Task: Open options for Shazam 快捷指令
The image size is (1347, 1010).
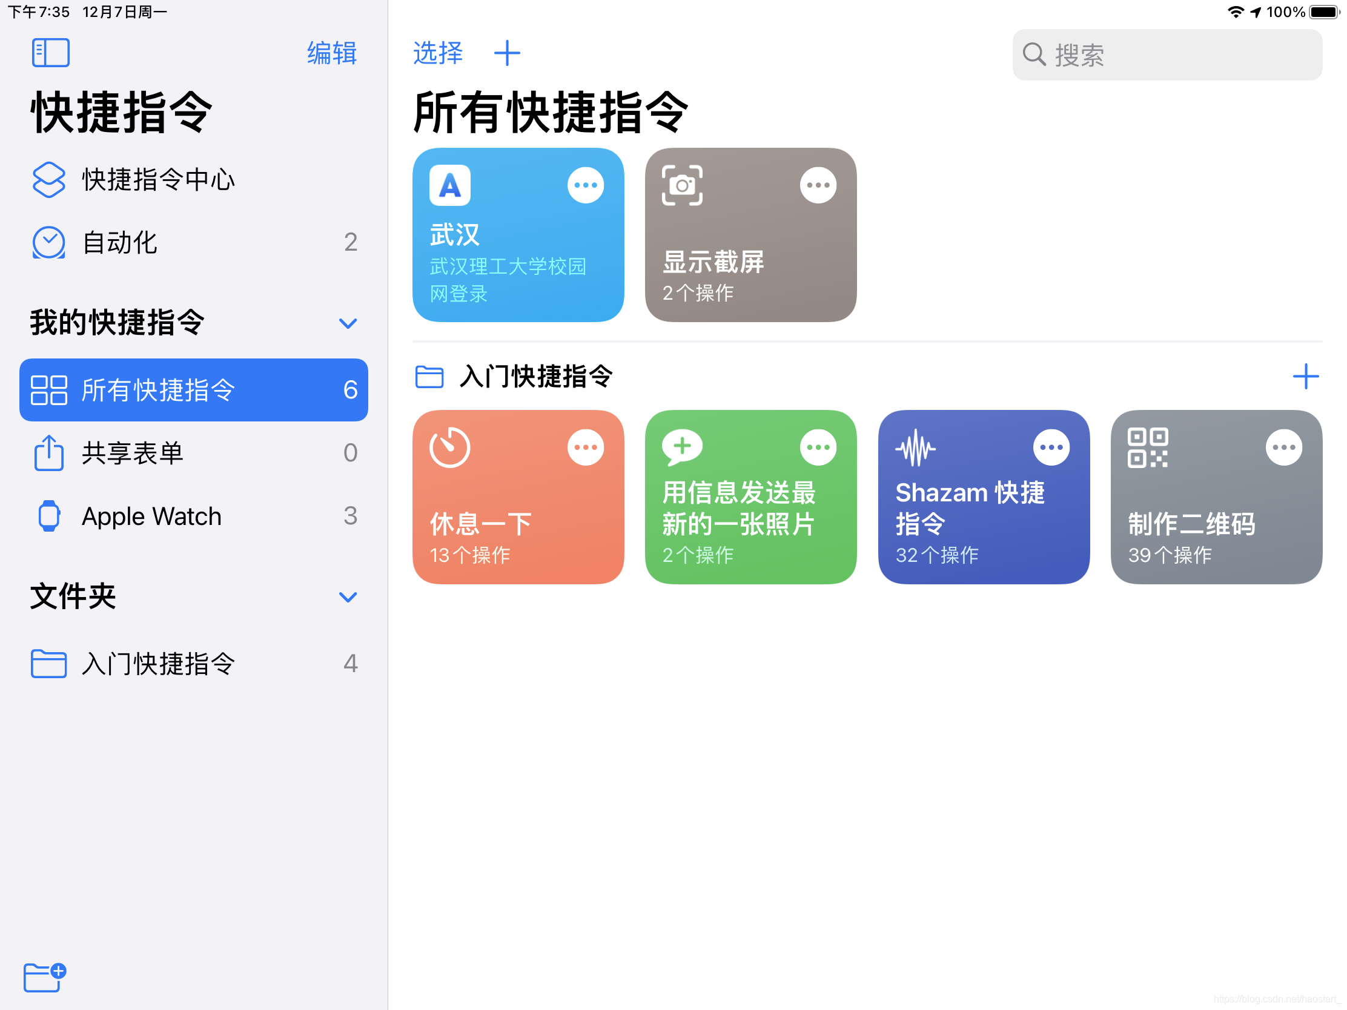Action: point(1051,447)
